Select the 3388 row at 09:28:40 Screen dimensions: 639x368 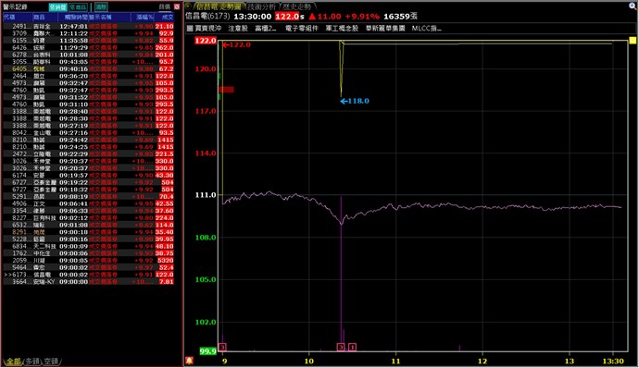[88, 112]
